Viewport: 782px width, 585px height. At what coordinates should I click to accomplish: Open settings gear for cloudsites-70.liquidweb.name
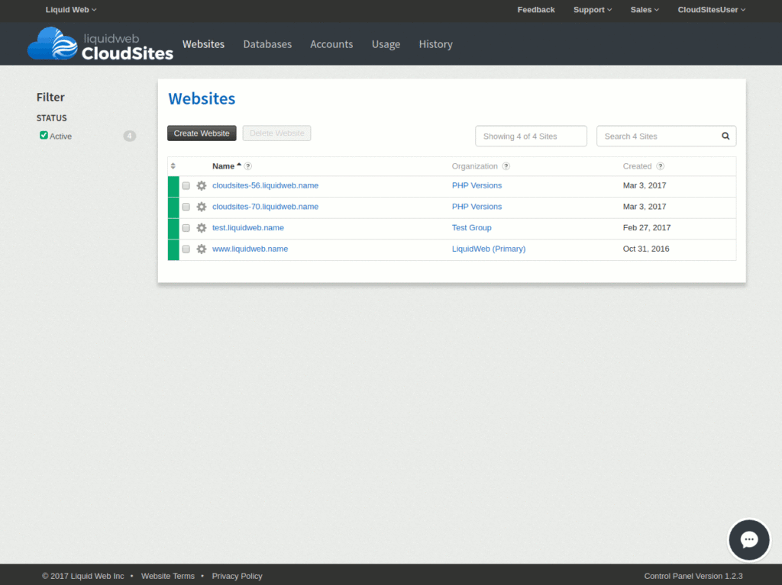202,207
